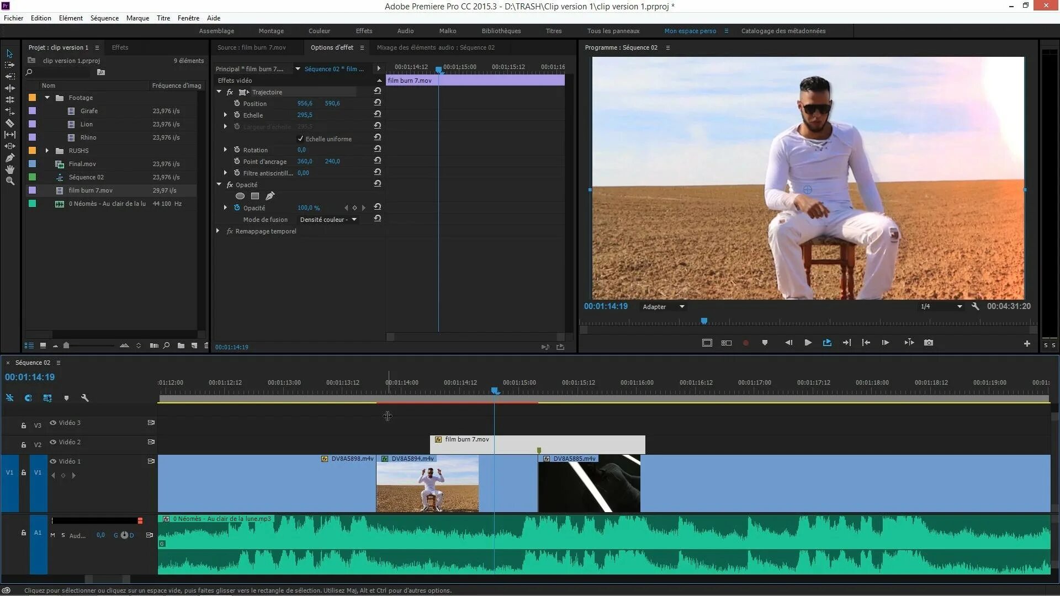The image size is (1060, 596).
Task: Hide the Vidéo 2 track output
Action: pos(53,442)
